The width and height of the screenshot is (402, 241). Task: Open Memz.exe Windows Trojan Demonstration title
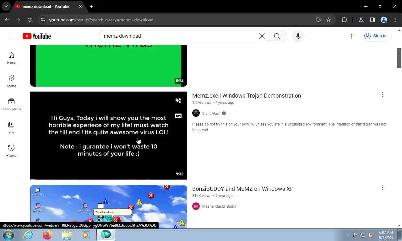click(247, 96)
